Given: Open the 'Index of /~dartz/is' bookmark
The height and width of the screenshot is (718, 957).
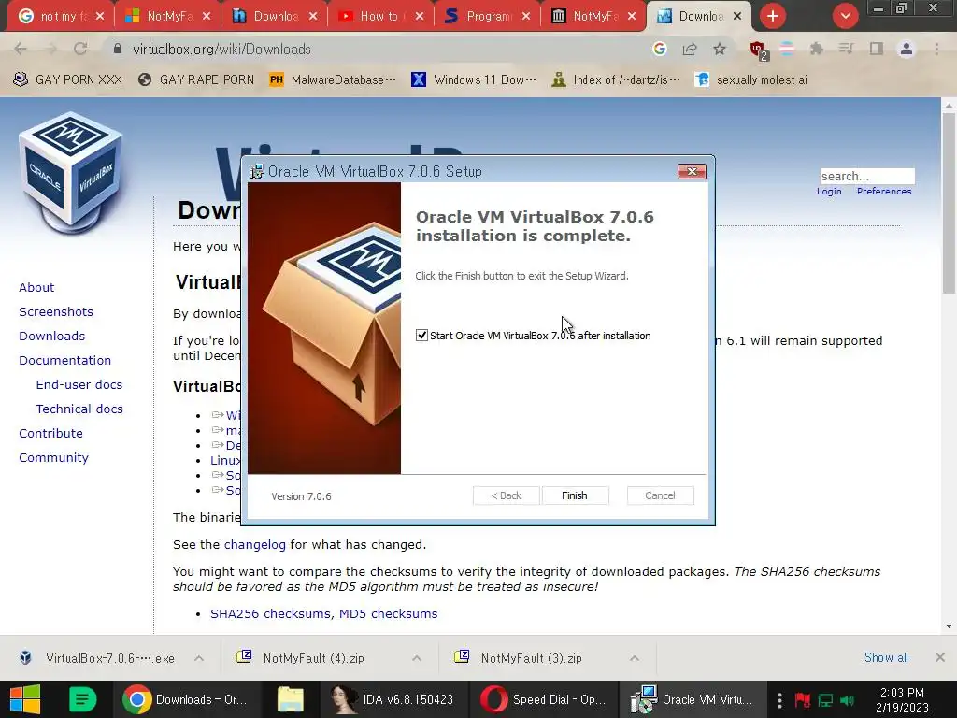Looking at the screenshot, I should tap(615, 79).
